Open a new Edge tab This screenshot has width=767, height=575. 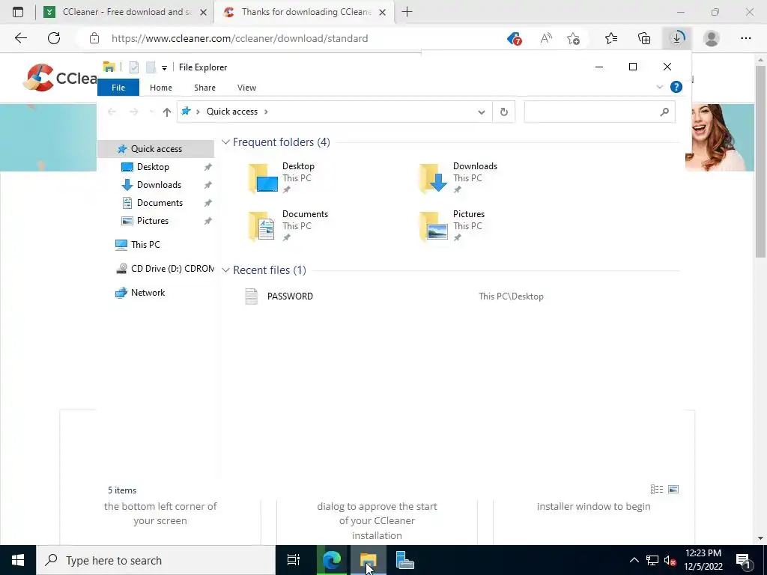[407, 12]
